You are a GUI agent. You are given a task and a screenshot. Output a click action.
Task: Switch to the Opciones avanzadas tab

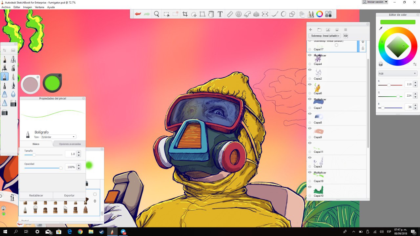70,144
